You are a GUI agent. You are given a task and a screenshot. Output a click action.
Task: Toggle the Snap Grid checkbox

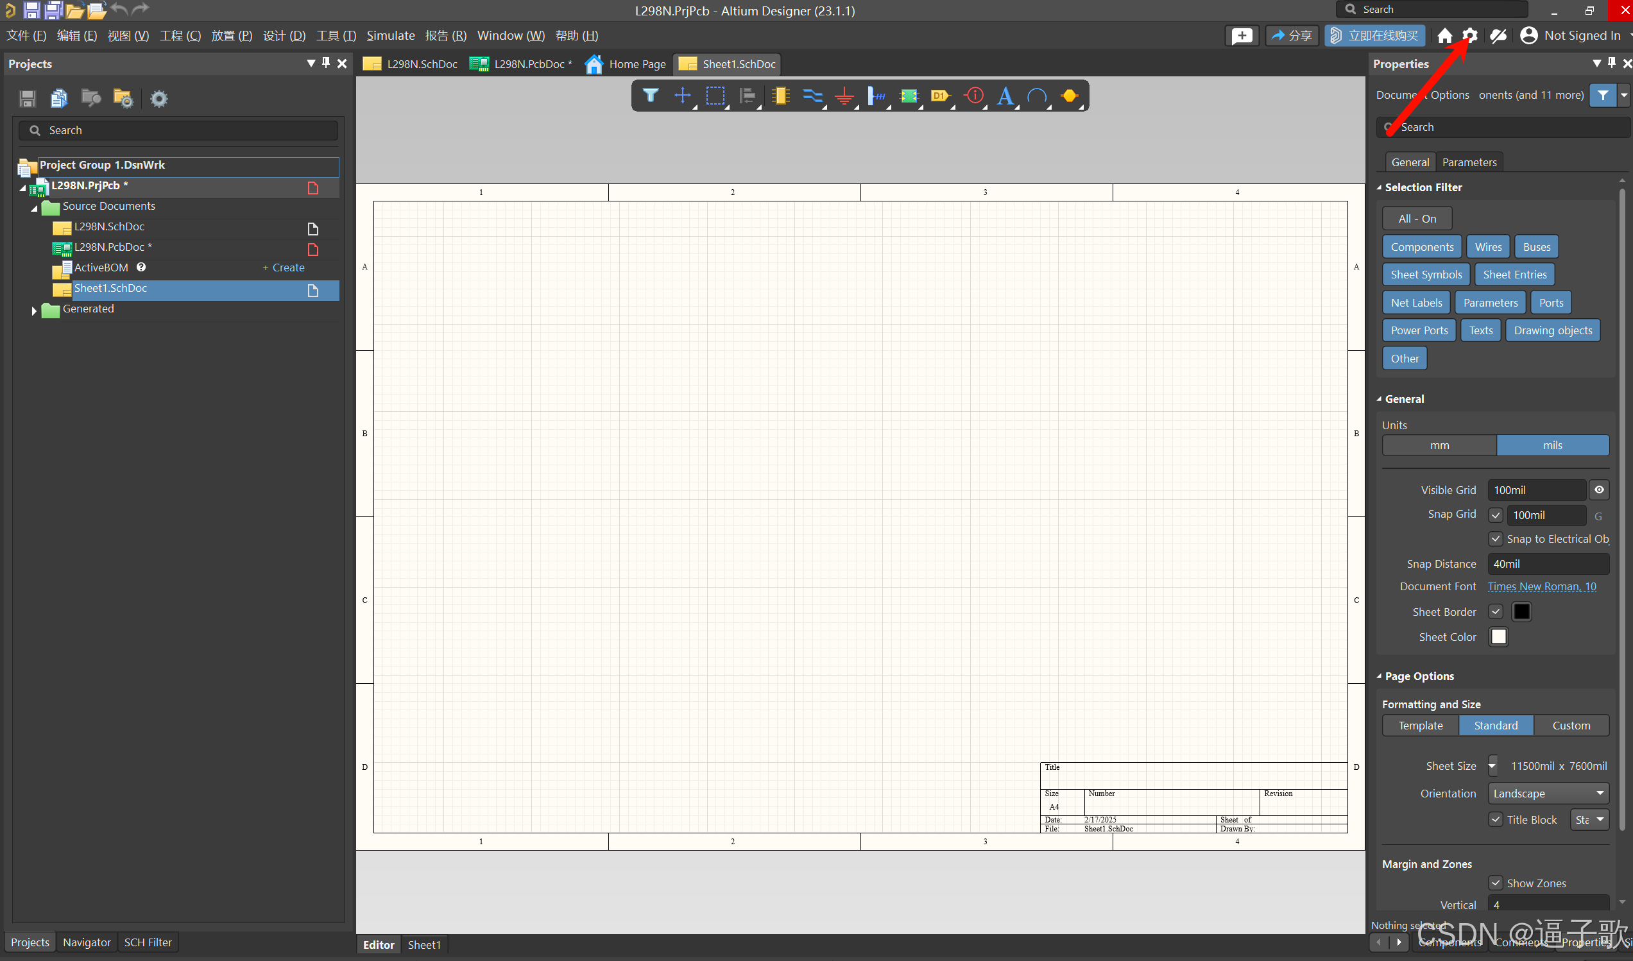1496,515
